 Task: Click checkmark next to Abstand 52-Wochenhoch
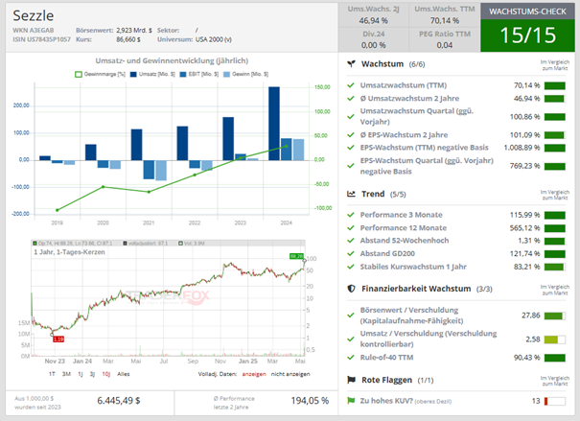[x=351, y=241]
